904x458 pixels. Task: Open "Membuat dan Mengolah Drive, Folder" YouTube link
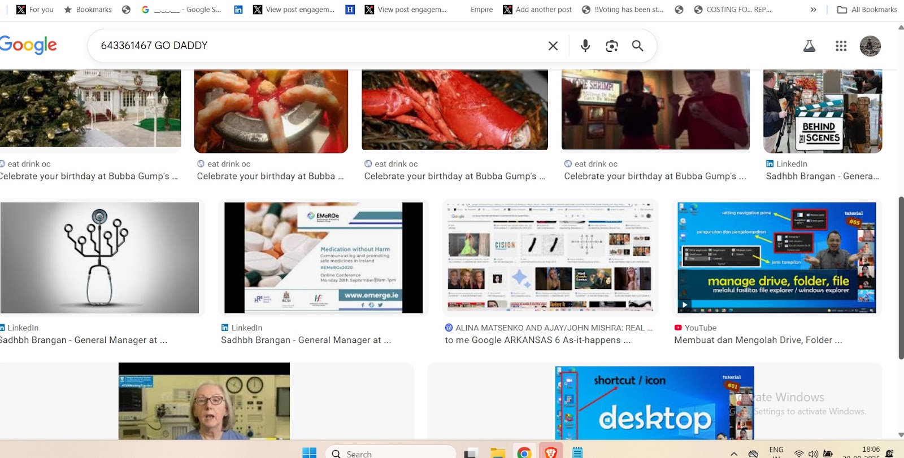pos(758,340)
